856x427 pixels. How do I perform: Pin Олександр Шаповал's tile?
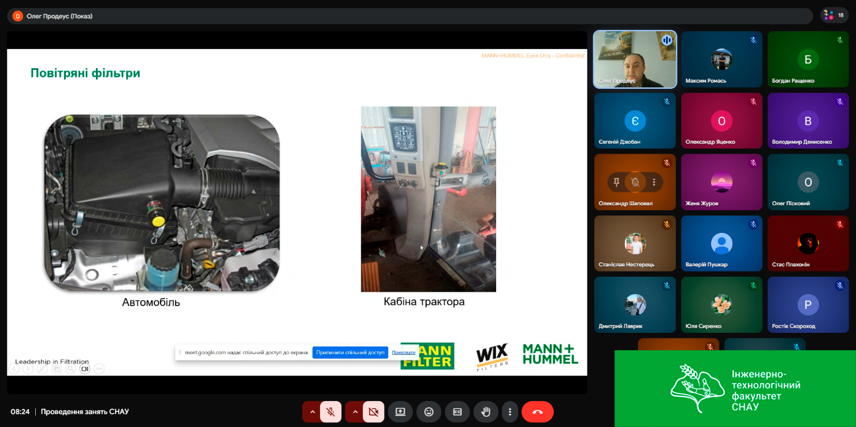click(x=617, y=182)
